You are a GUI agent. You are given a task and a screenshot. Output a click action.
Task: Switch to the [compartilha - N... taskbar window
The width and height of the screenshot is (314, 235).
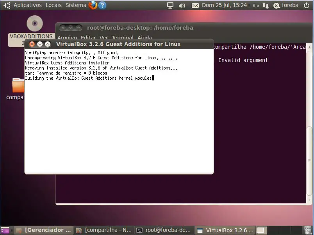coord(104,230)
